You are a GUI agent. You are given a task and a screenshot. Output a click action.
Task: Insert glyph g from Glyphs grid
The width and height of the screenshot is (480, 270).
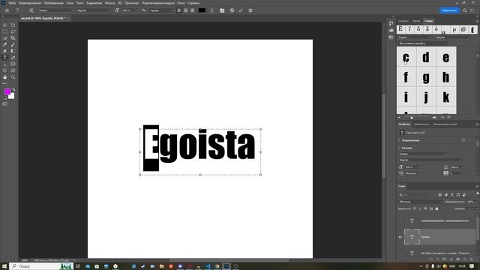point(426,76)
